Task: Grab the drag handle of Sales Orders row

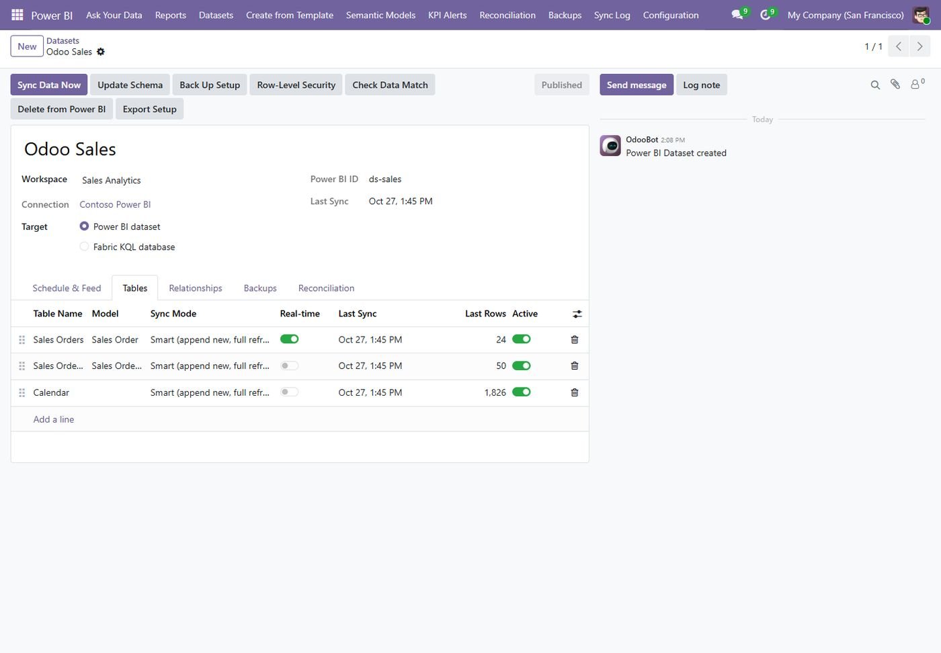Action: coord(22,340)
